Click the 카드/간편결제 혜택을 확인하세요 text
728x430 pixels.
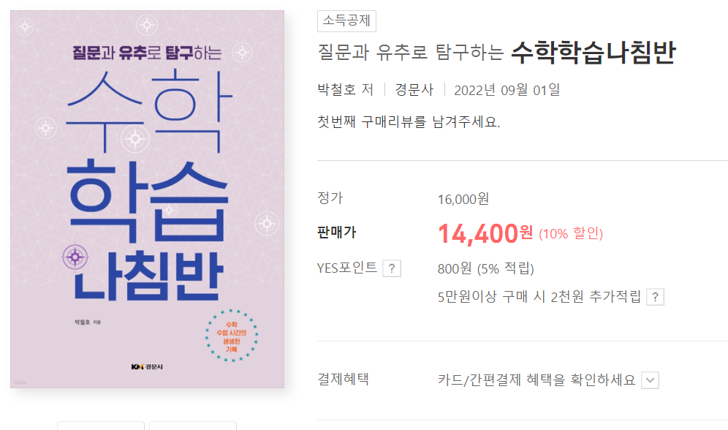(536, 380)
